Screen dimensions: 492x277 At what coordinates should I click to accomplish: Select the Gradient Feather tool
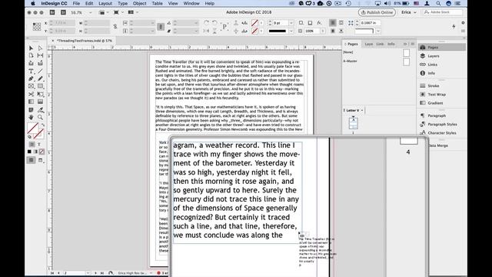tap(40, 102)
